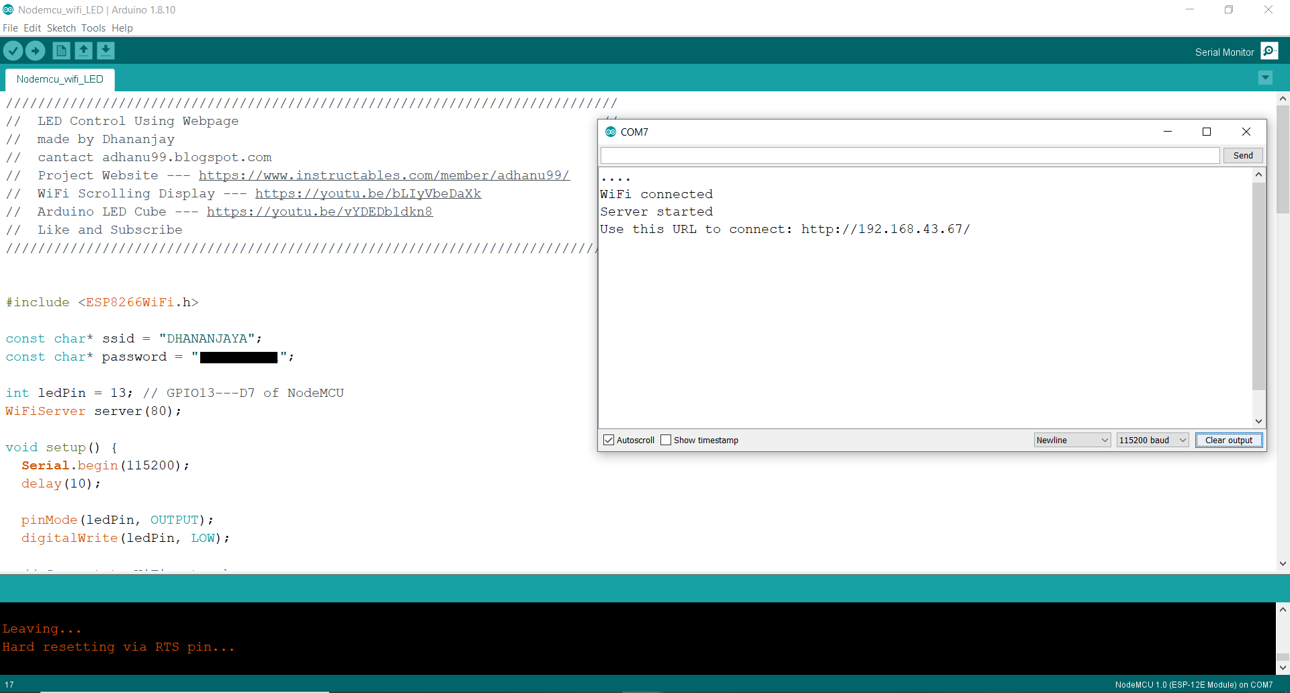The height and width of the screenshot is (693, 1290).
Task: Click the code editor vertical scrollbar thumb
Action: pos(1283,159)
